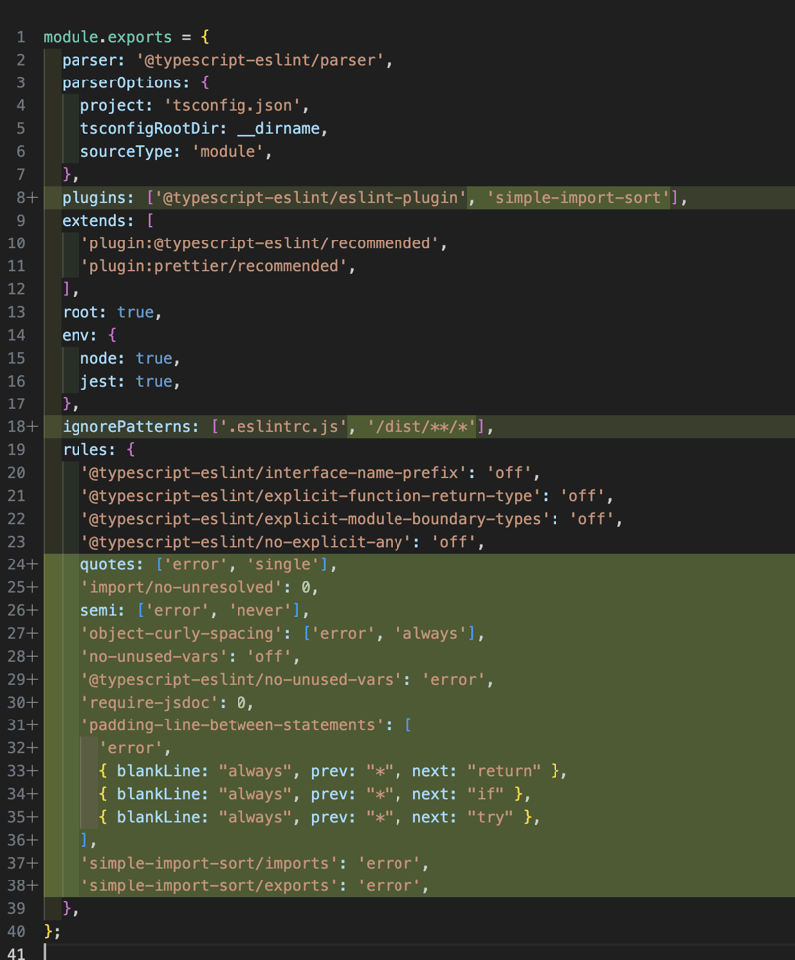This screenshot has width=795, height=960.
Task: Click the '@typescript-eslint/eslint-plugin' string
Action: click(310, 198)
